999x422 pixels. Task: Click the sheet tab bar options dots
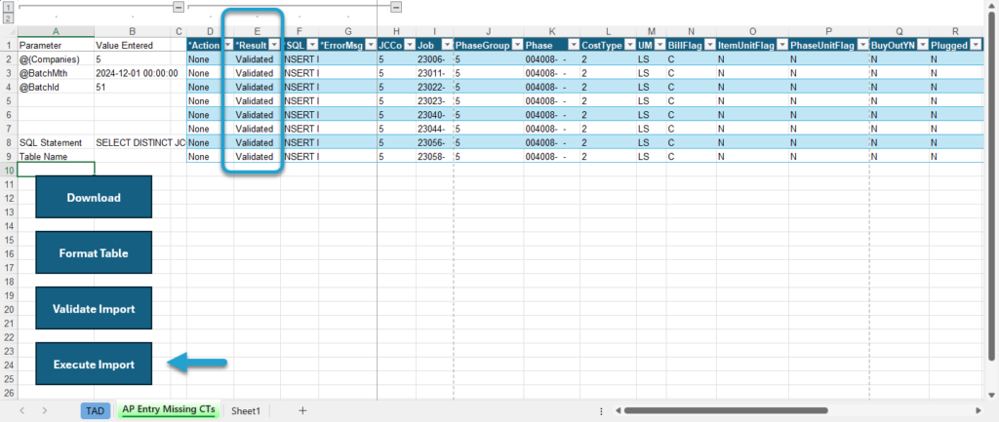click(601, 411)
